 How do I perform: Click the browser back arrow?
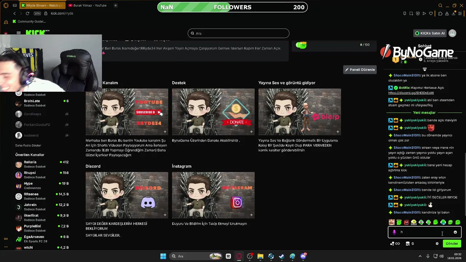15,13
